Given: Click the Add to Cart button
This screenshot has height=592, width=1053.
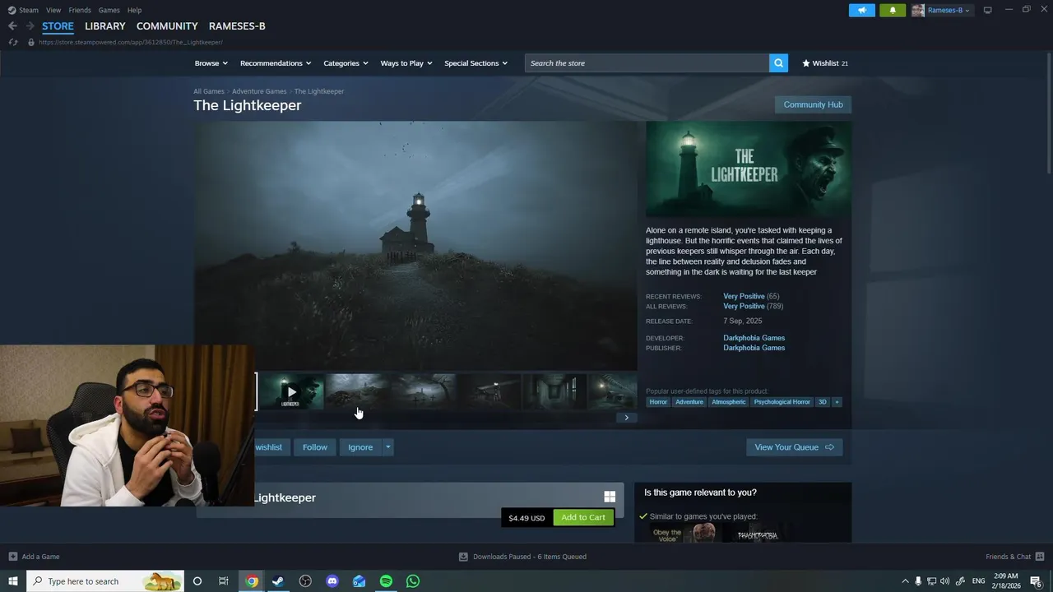Looking at the screenshot, I should point(583,517).
